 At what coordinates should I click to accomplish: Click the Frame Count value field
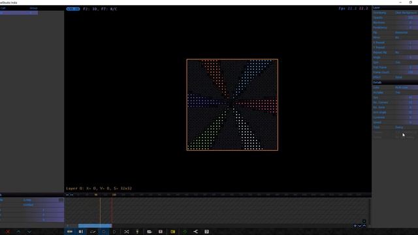(x=406, y=72)
